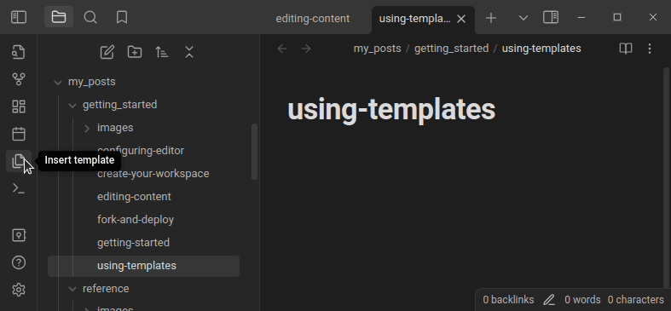The width and height of the screenshot is (671, 311).
Task: Open the tab list dropdown arrow
Action: pyautogui.click(x=523, y=18)
